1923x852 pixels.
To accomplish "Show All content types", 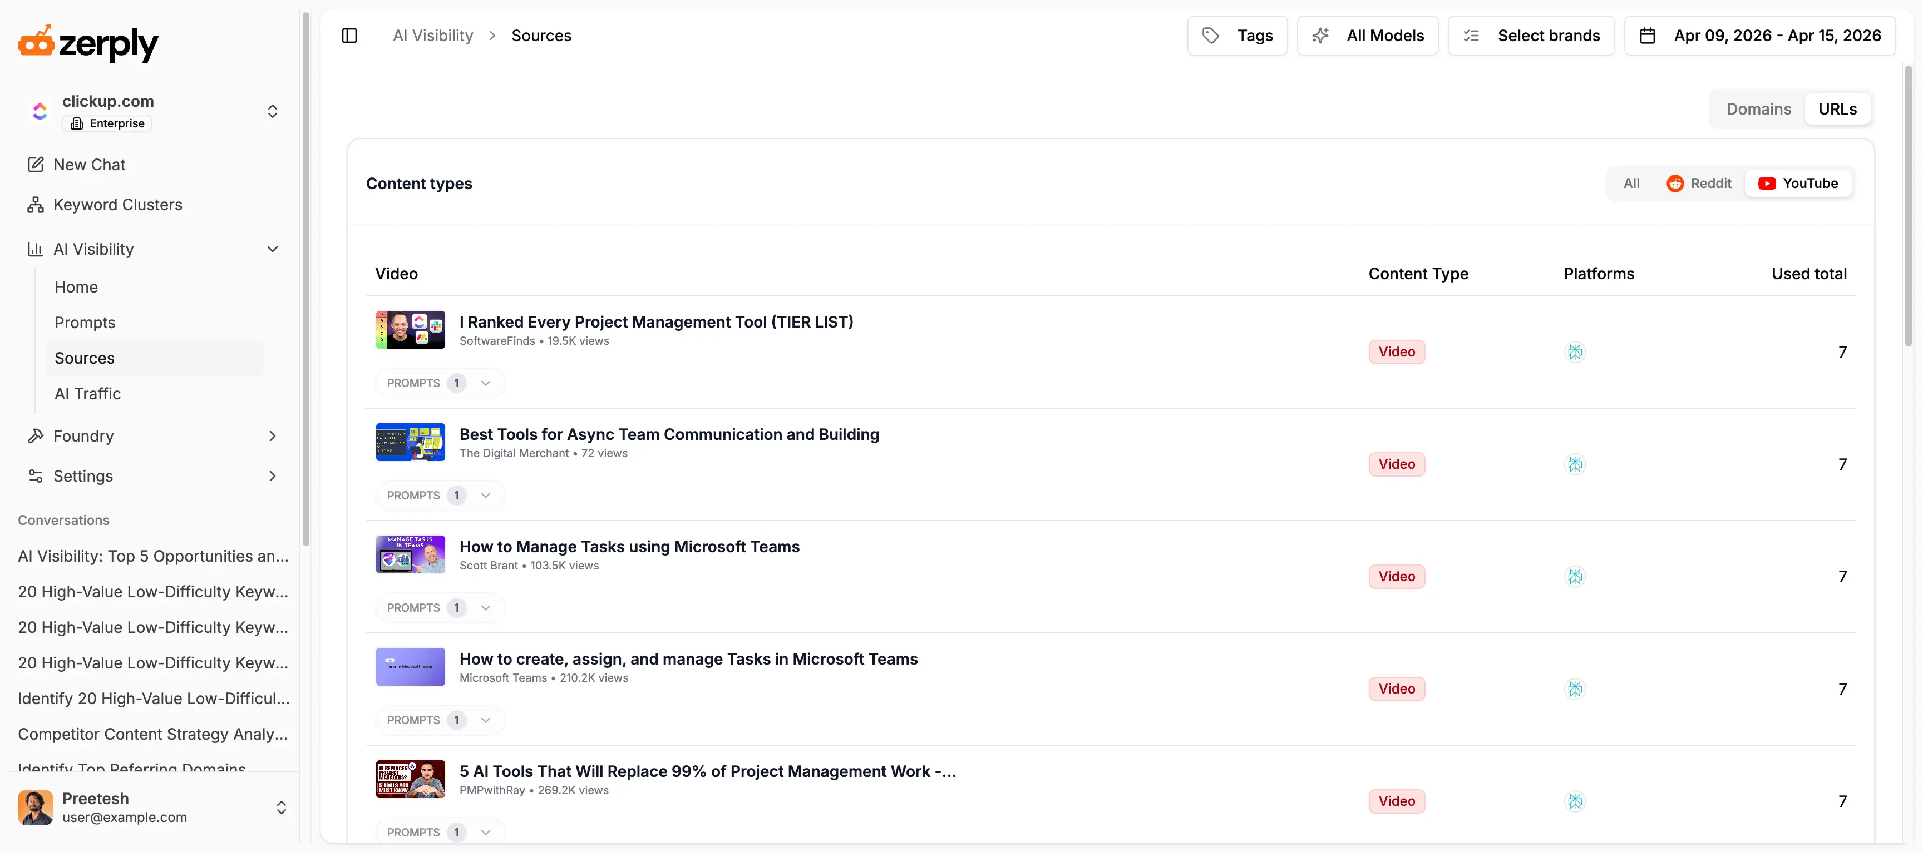I will click(x=1631, y=184).
